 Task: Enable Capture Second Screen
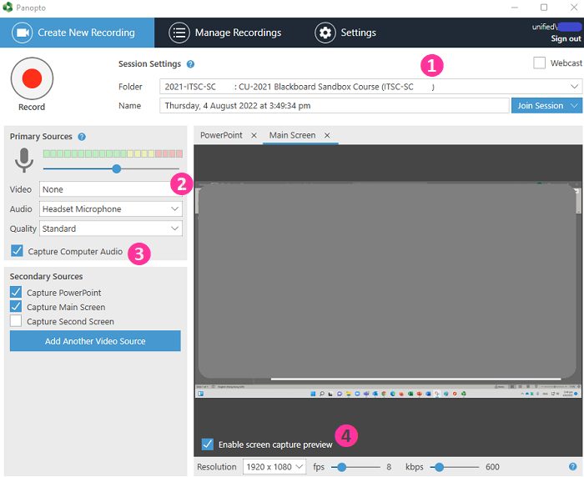coord(16,320)
